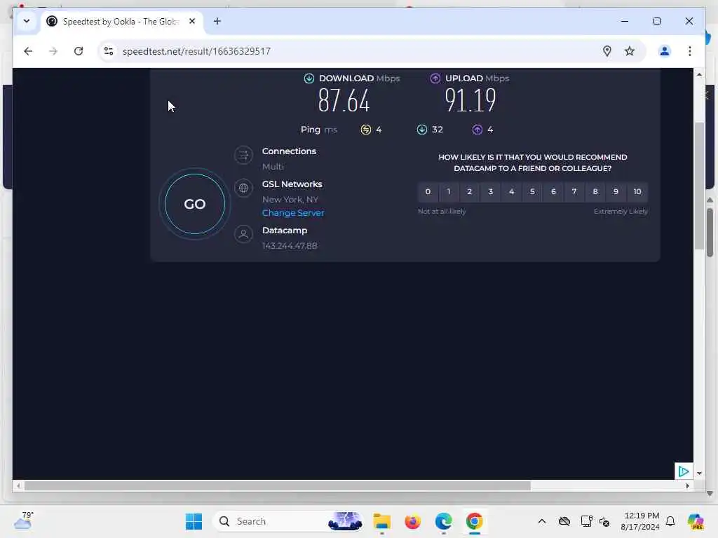The image size is (718, 538).
Task: Click the upload latency ping icon
Action: pyautogui.click(x=477, y=130)
